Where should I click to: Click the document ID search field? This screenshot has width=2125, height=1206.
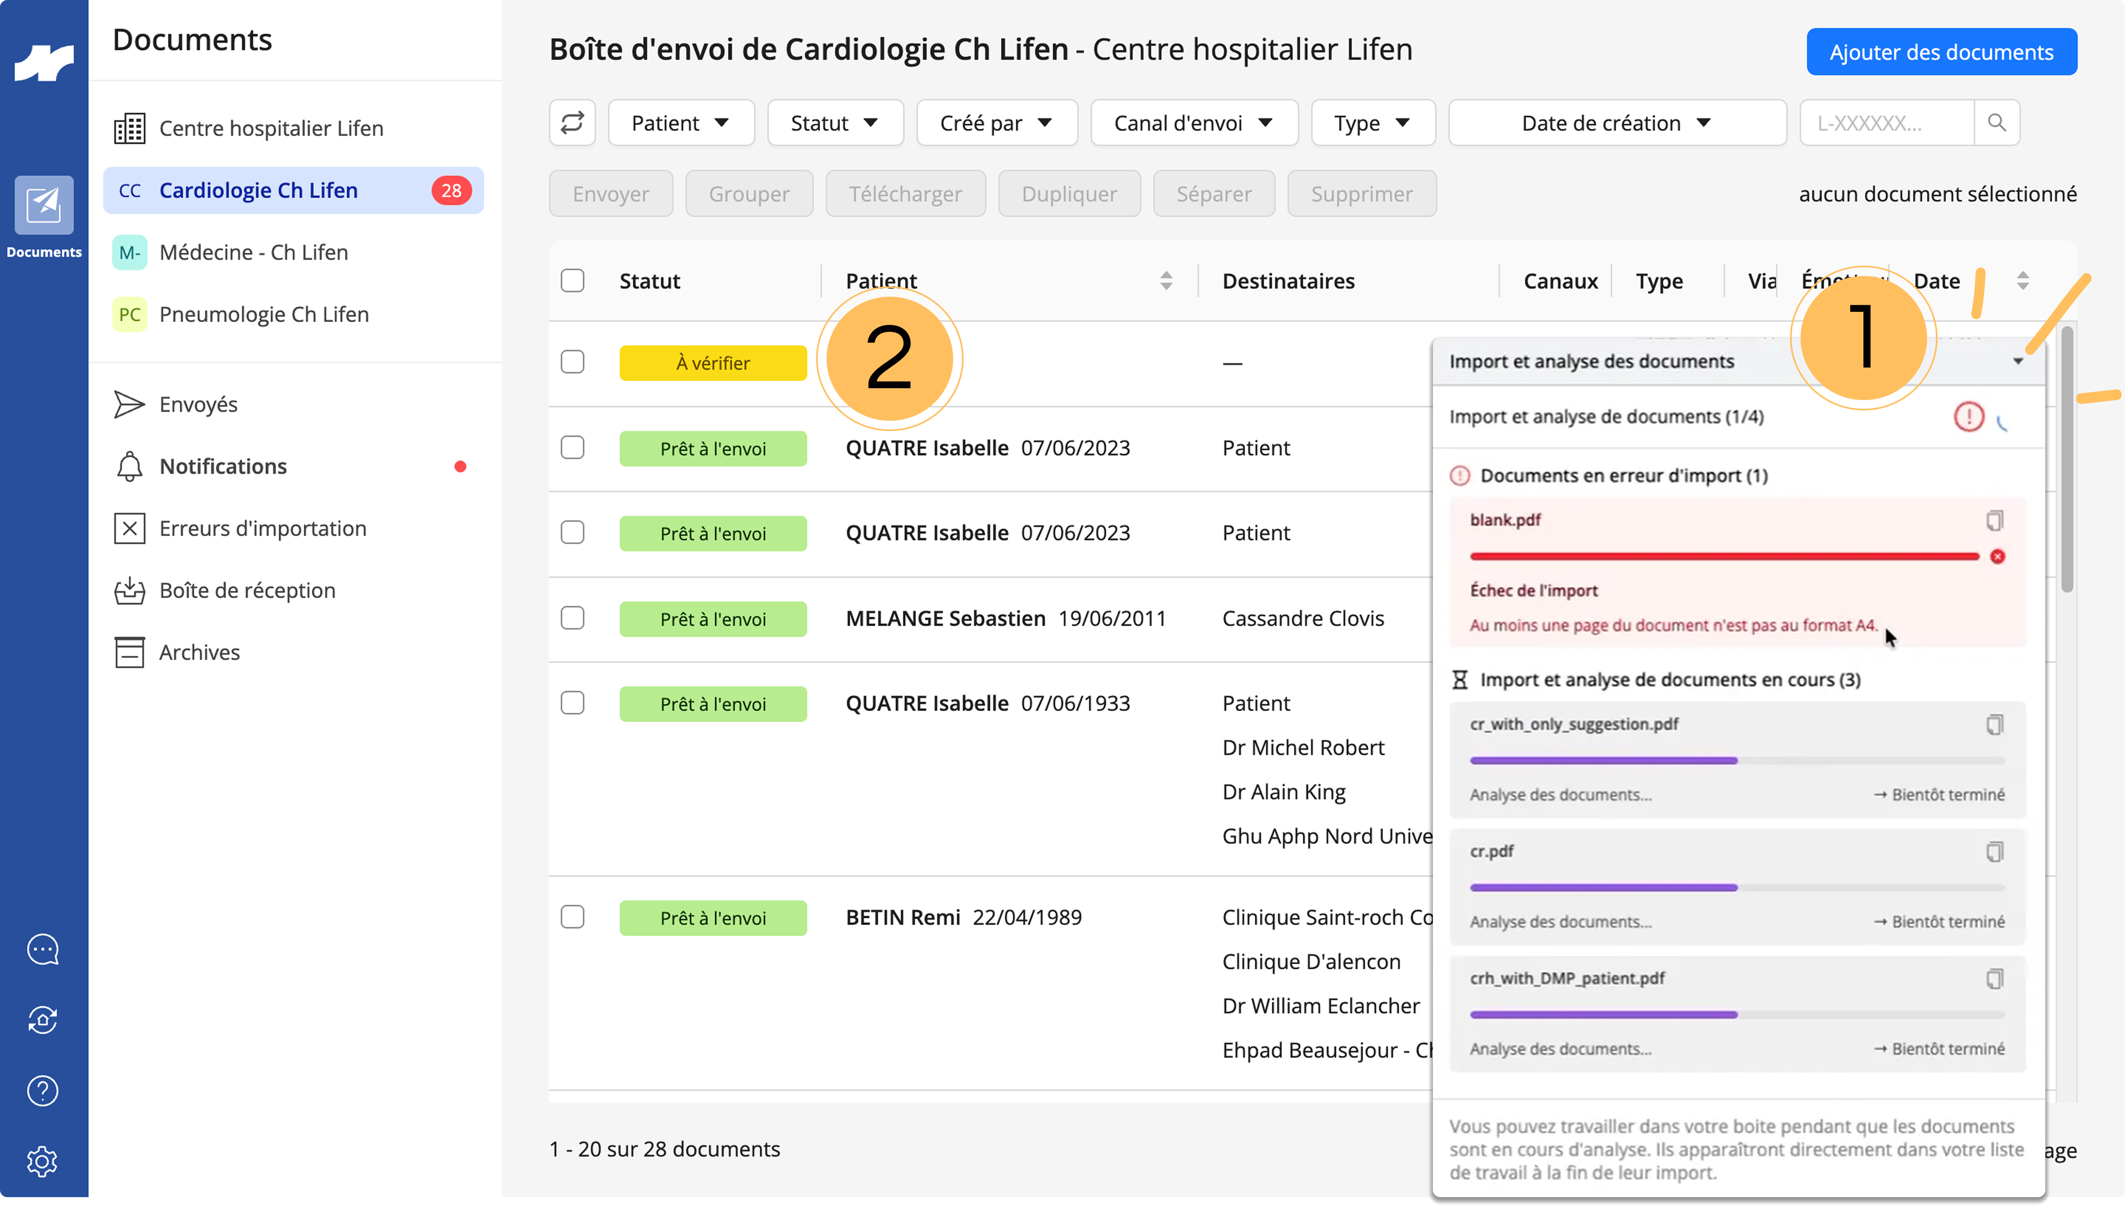(1887, 123)
